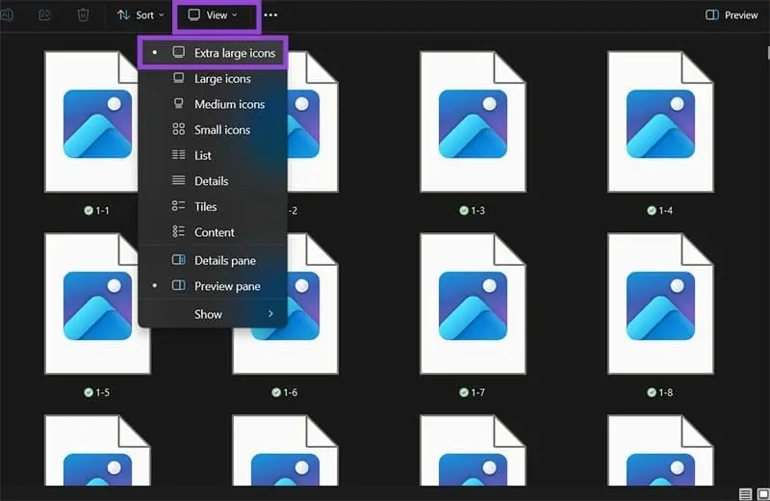Switch to Content view
The image size is (770, 501).
pyautogui.click(x=213, y=232)
